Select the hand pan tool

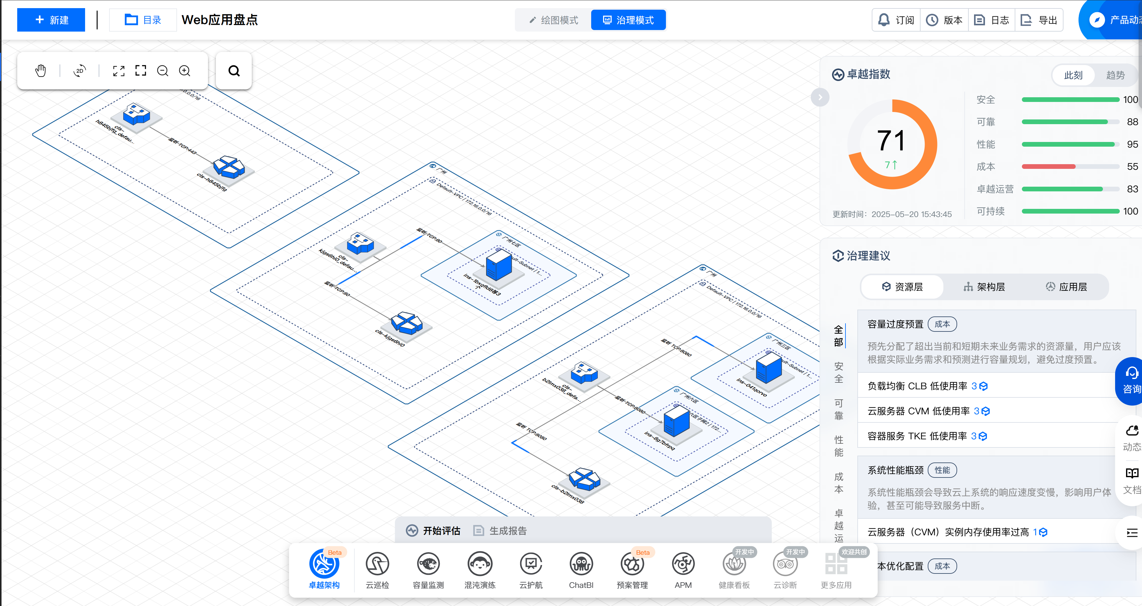pos(40,70)
